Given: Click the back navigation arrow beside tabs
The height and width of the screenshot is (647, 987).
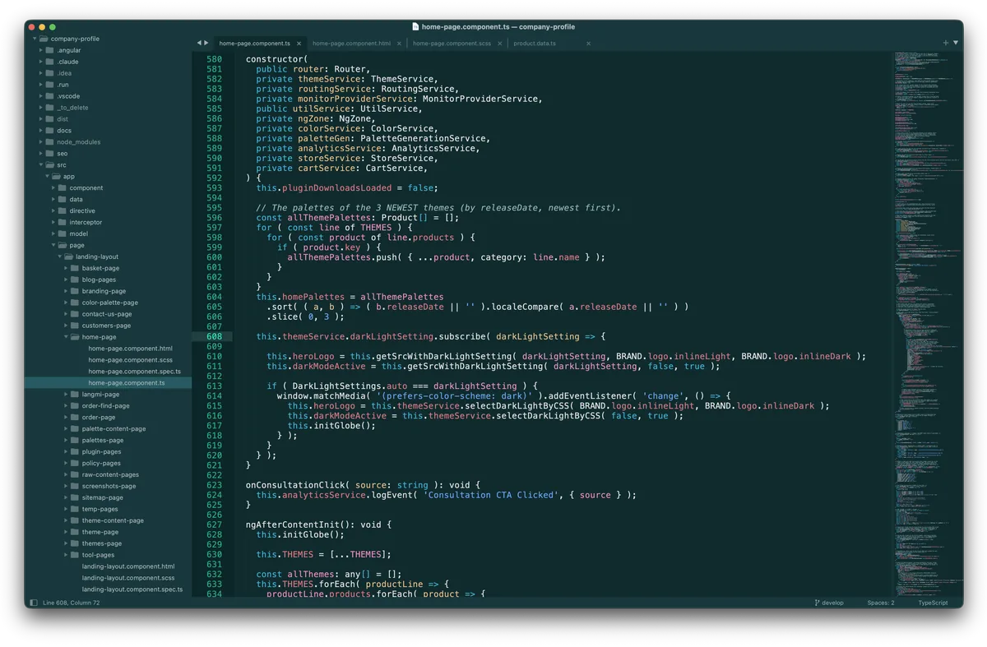Looking at the screenshot, I should (199, 43).
